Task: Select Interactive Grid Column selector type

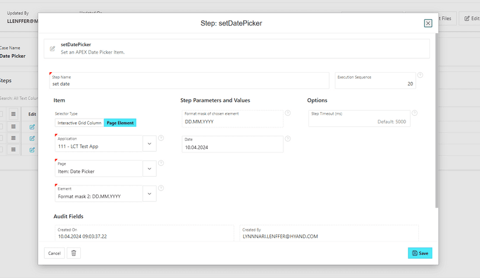Action: pyautogui.click(x=79, y=123)
